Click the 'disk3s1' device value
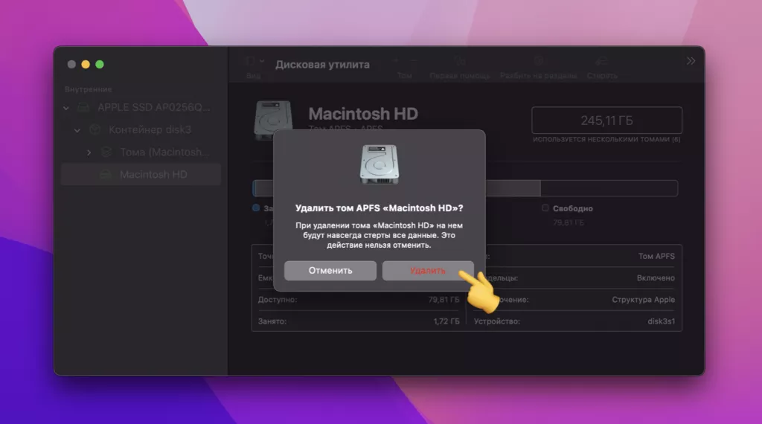762x424 pixels. coord(661,321)
